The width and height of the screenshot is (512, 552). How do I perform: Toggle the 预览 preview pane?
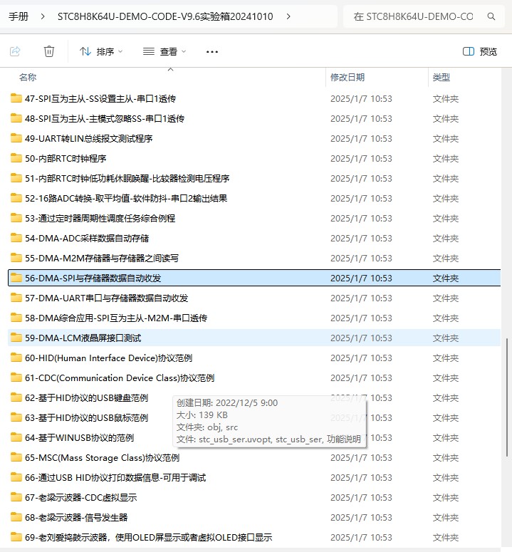pos(480,52)
